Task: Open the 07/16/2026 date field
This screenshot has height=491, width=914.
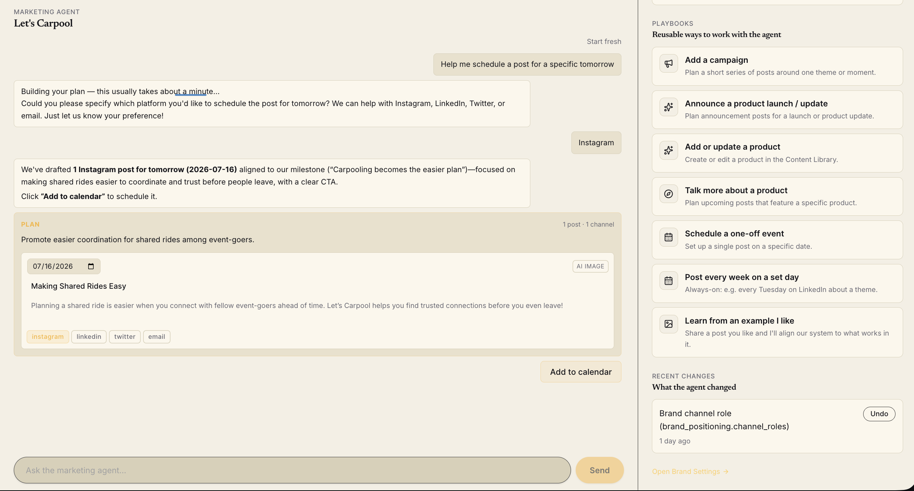Action: click(64, 266)
